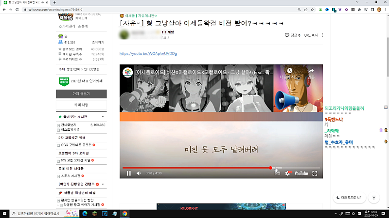Open the media control playlist icon
This screenshot has width=389, height=218.
[366, 10]
